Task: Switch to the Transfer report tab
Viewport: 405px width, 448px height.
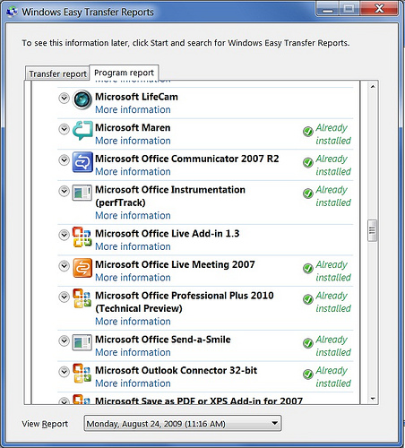Action: point(57,73)
